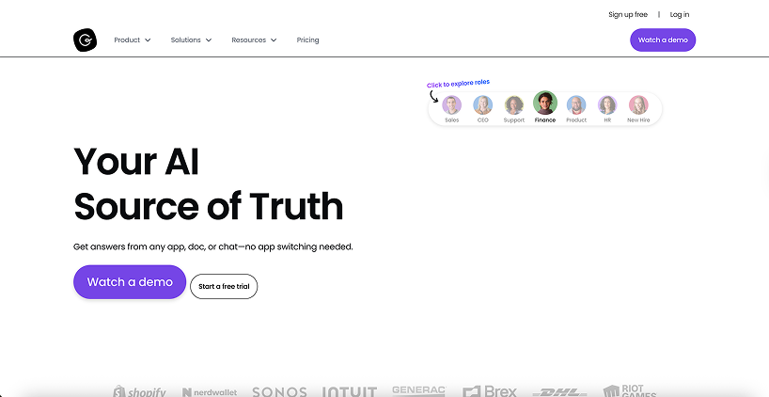The width and height of the screenshot is (769, 397).
Task: Click the Riot Games logo
Action: pos(630,390)
